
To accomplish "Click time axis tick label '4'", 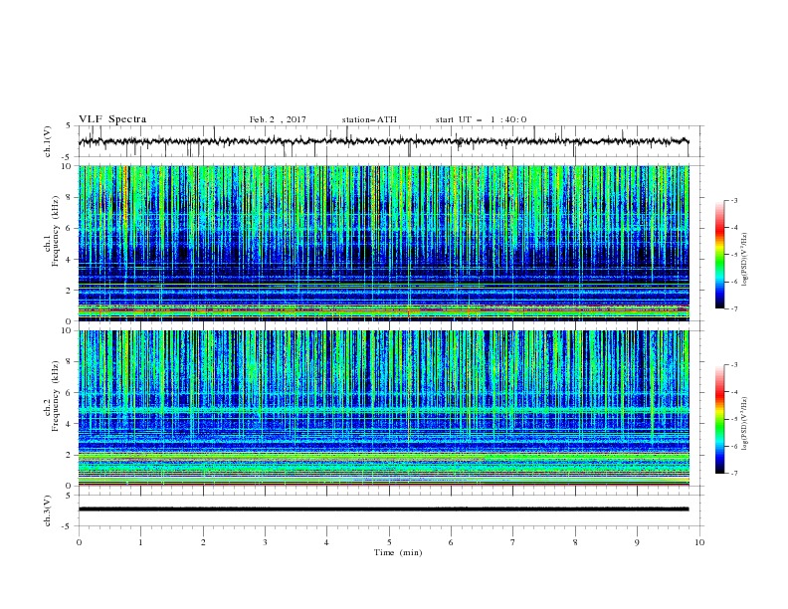I will tap(326, 542).
